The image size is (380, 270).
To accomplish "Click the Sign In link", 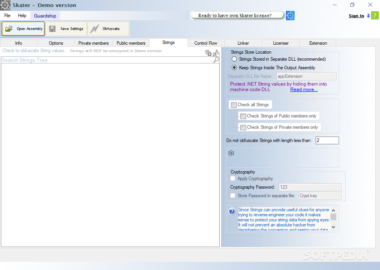I will coord(356,16).
